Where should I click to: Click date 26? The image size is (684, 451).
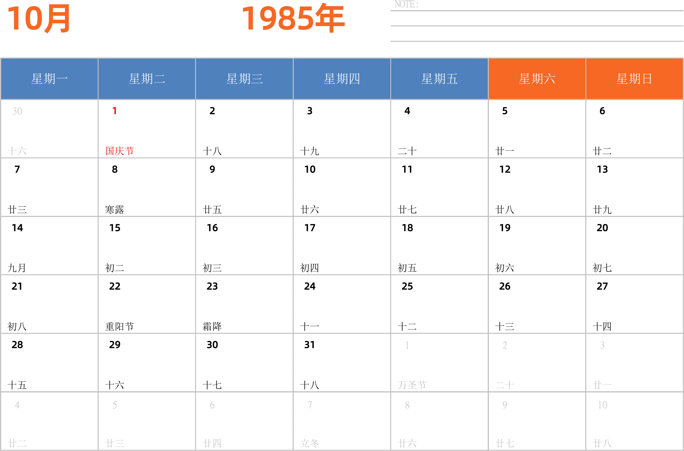coord(505,286)
